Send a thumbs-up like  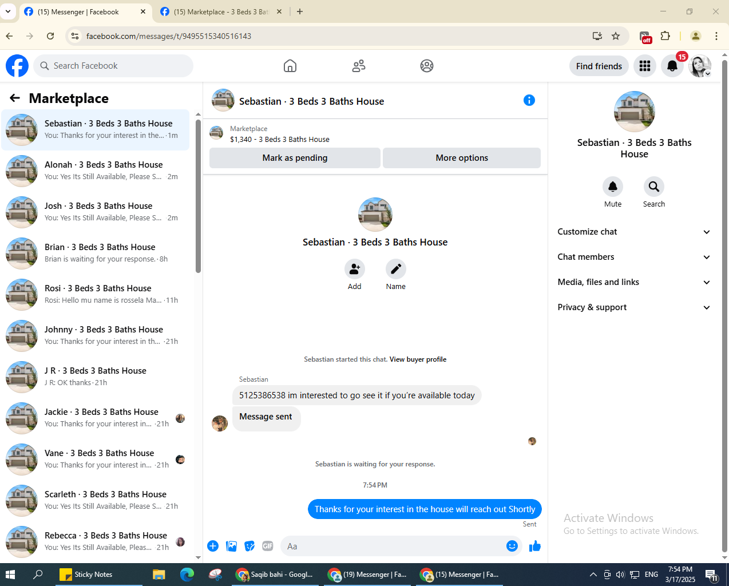tap(535, 546)
